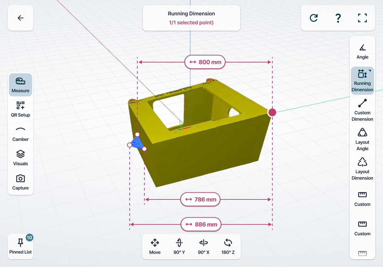Flip model 180° Z
The height and width of the screenshot is (267, 383).
coord(228,247)
